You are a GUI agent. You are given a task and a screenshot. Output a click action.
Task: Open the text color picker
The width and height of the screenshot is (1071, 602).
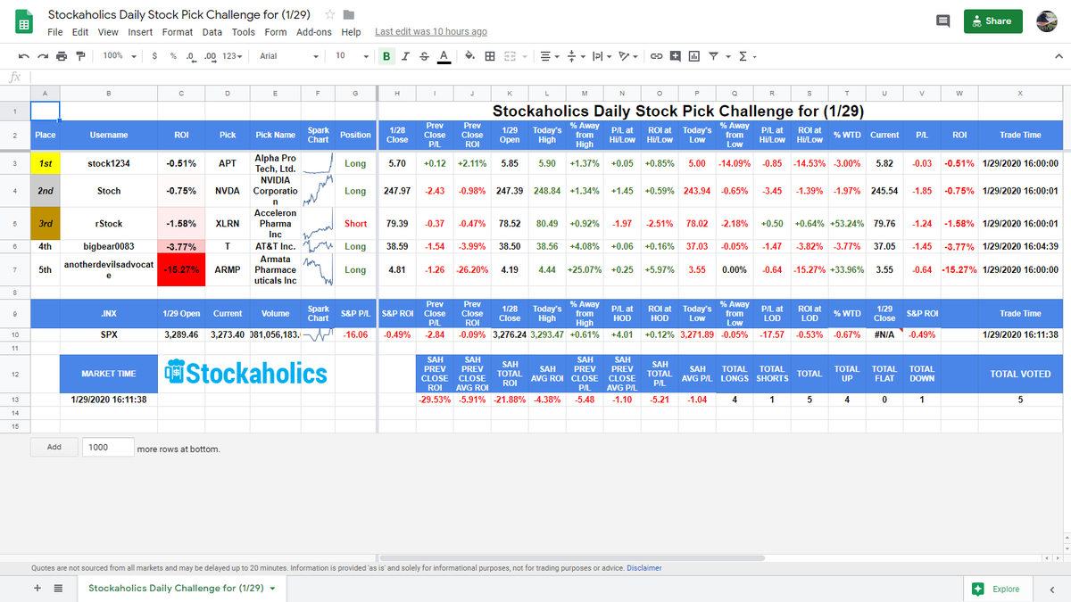coord(444,56)
